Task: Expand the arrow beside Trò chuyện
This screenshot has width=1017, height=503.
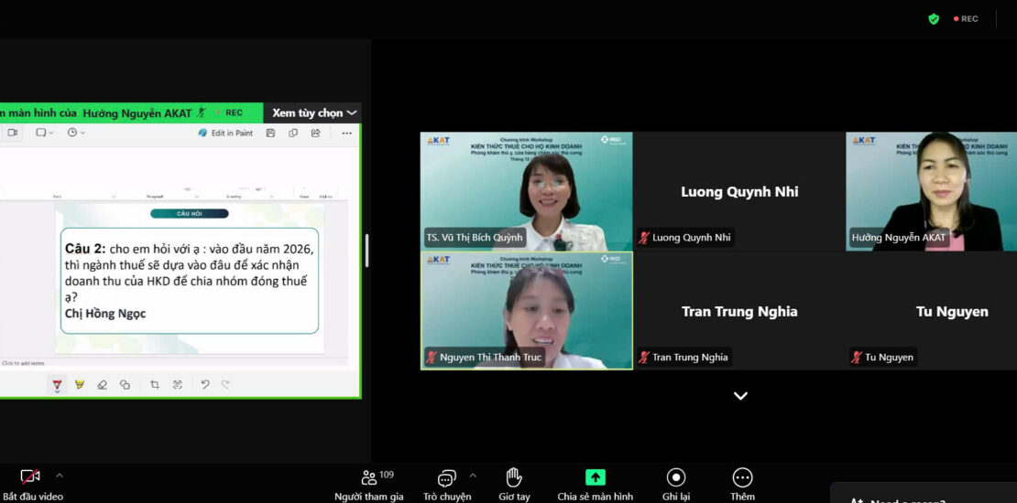Action: [x=473, y=476]
